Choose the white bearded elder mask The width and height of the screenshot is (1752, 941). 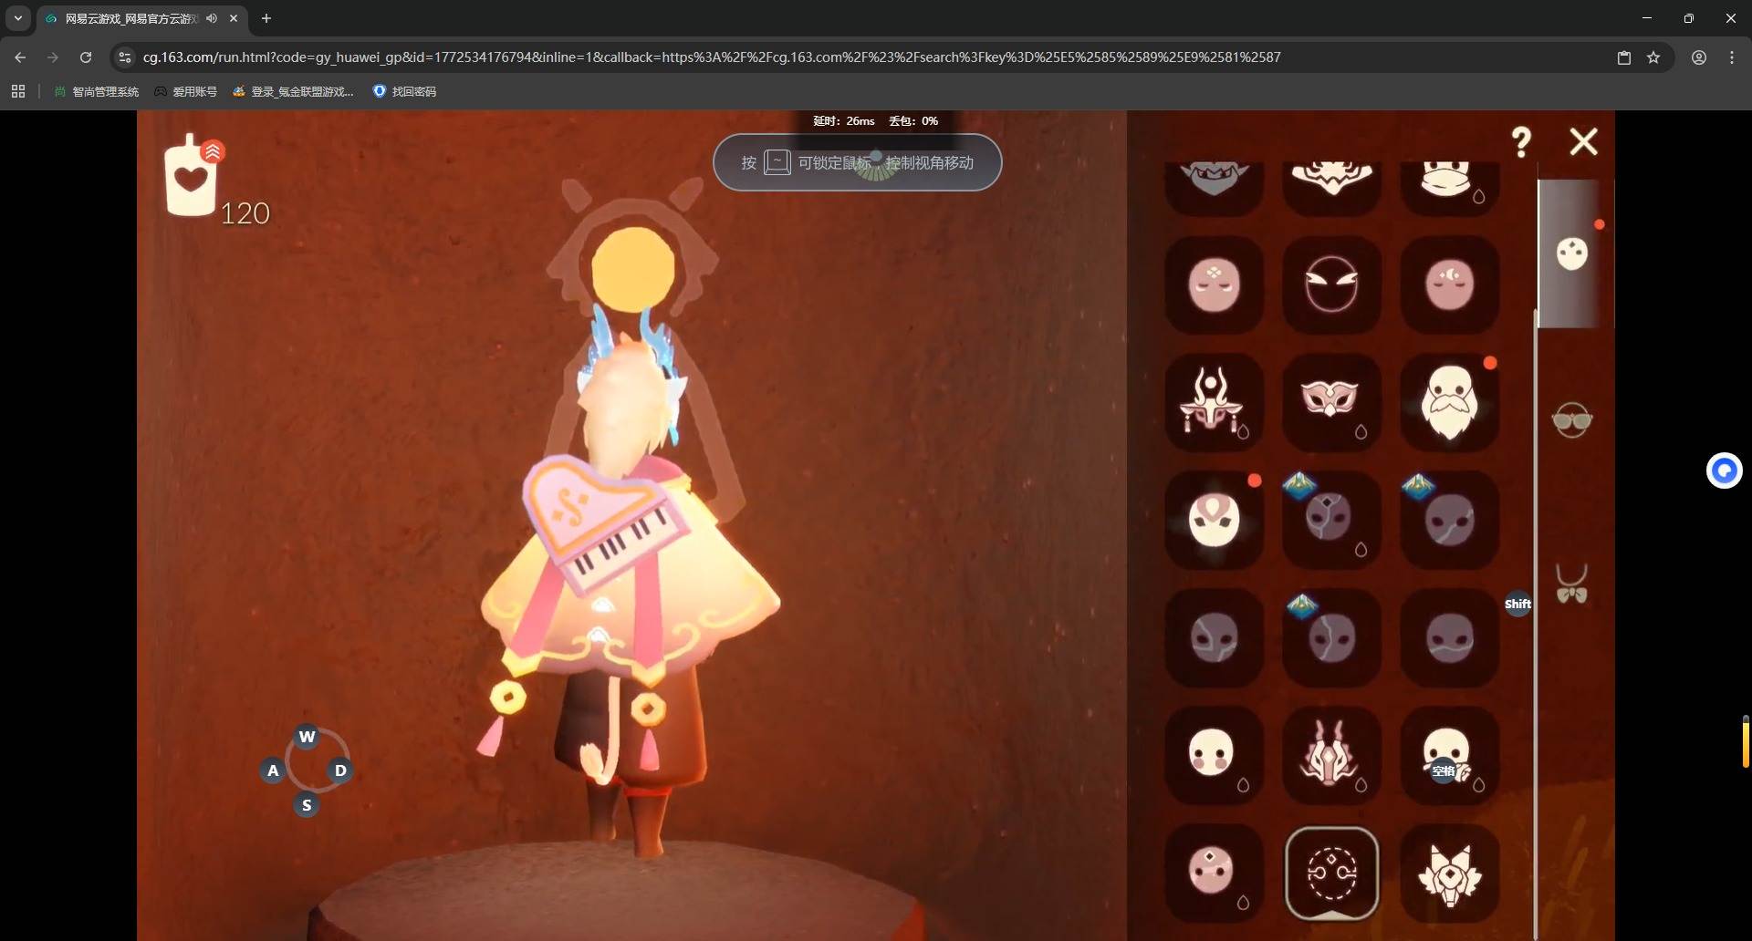(x=1449, y=402)
